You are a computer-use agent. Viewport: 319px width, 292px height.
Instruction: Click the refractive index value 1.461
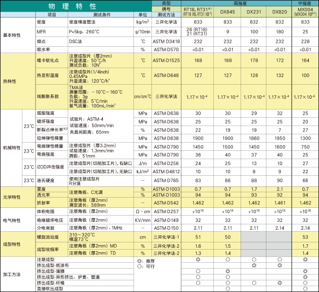click(280, 203)
